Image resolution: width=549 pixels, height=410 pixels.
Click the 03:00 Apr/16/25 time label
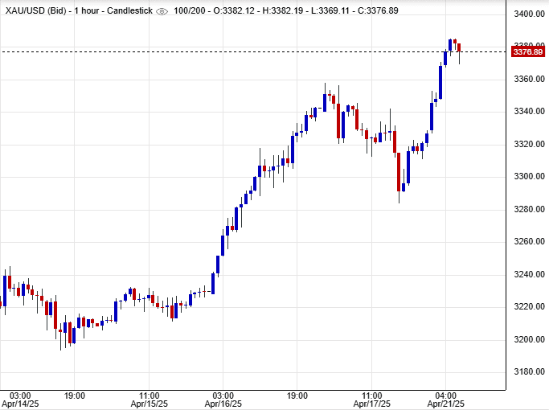click(x=223, y=400)
